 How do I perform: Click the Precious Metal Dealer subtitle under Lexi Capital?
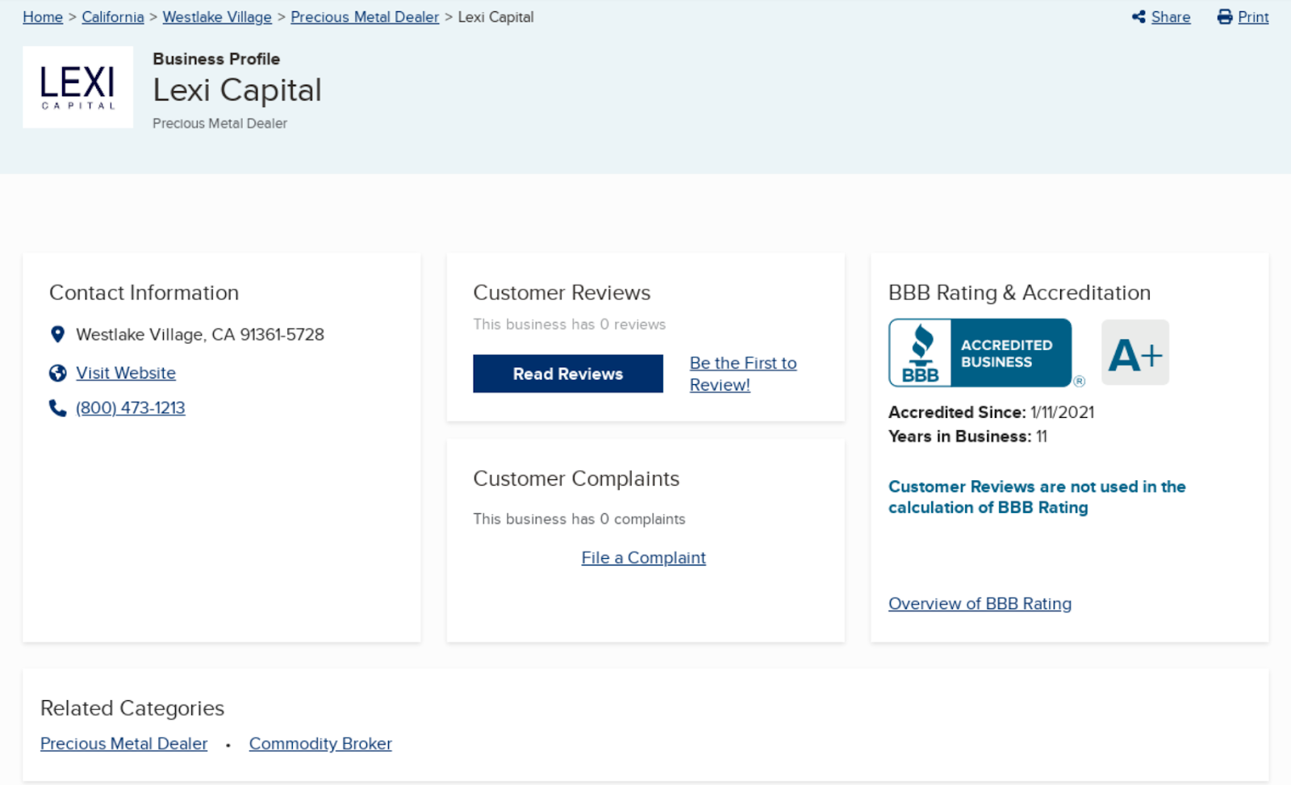pos(219,123)
